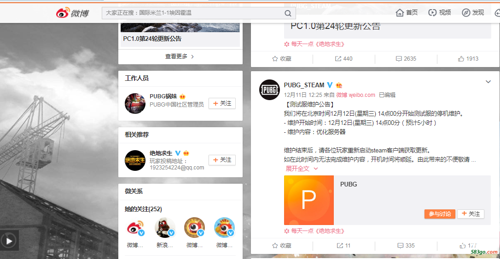Click PUBG锅妹 crown membership icon
This screenshot has height=259, width=500.
click(182, 96)
